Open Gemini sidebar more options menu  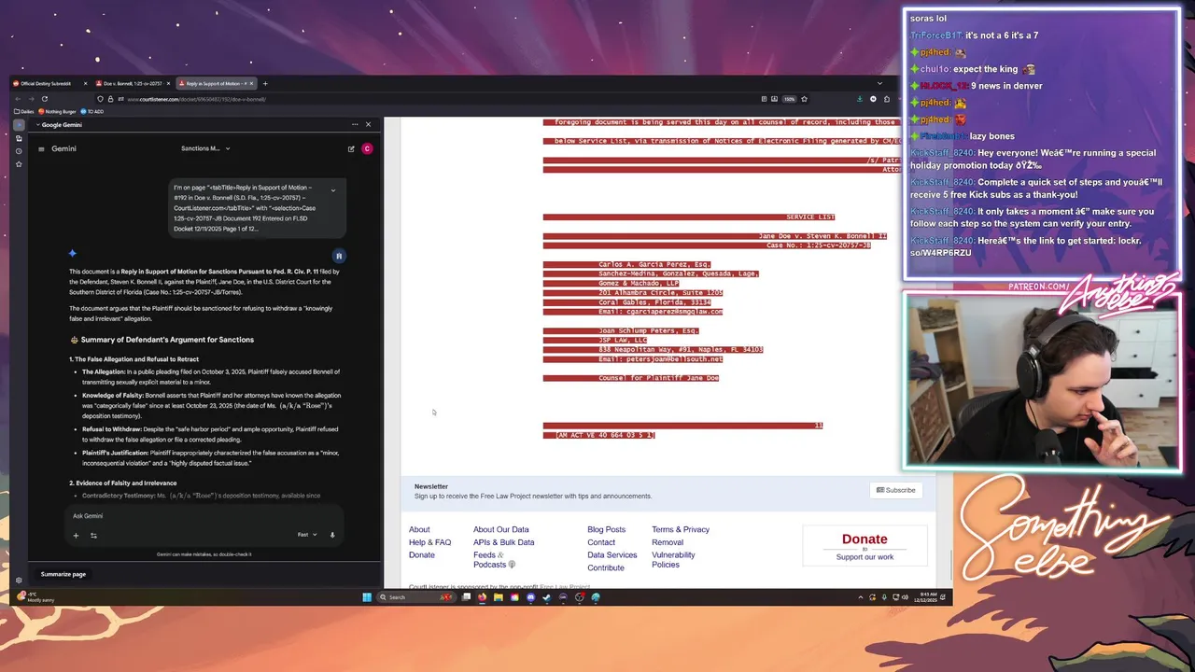coord(355,124)
